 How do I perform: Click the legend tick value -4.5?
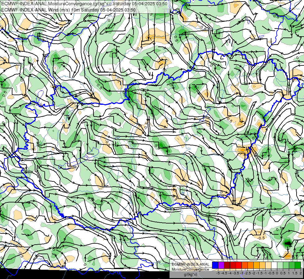224,273
